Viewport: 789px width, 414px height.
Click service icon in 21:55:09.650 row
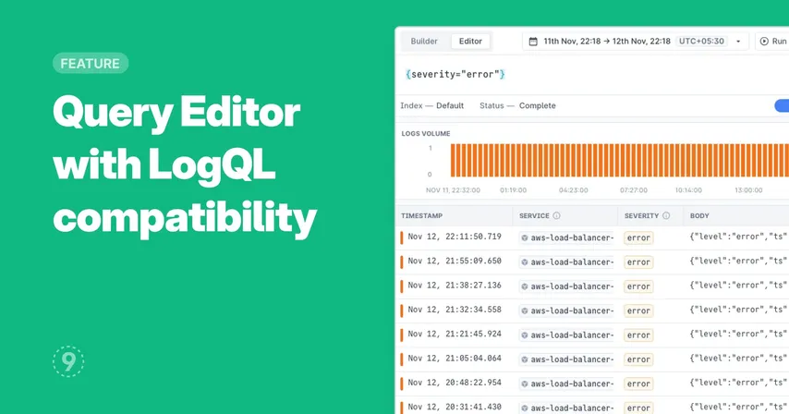(x=525, y=262)
